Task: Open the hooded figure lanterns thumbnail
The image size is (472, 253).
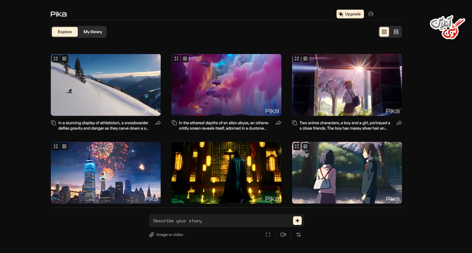Action: click(227, 173)
